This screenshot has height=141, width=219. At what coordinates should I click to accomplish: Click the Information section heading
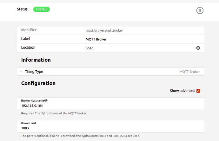tap(36, 60)
